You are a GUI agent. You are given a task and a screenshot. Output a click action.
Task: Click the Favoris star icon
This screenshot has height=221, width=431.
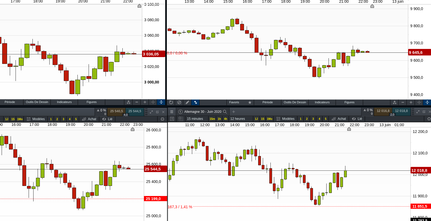click(250, 102)
